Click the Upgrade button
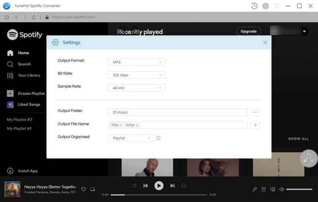 click(248, 31)
